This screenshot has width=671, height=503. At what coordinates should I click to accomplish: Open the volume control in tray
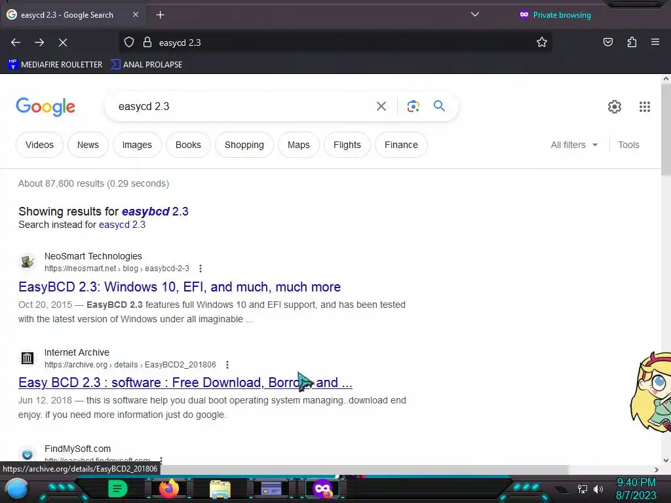(598, 489)
